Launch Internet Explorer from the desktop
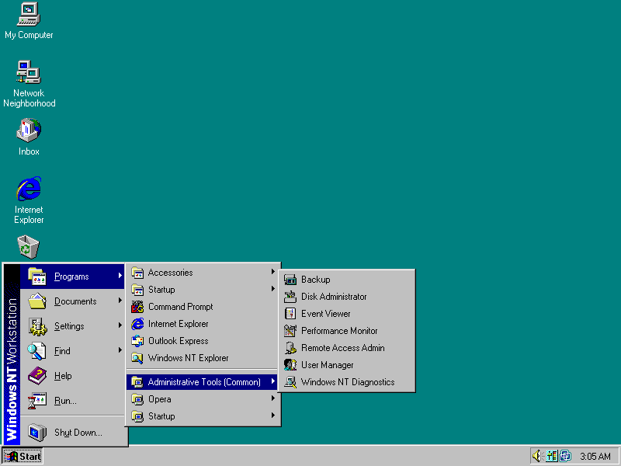 (x=29, y=190)
